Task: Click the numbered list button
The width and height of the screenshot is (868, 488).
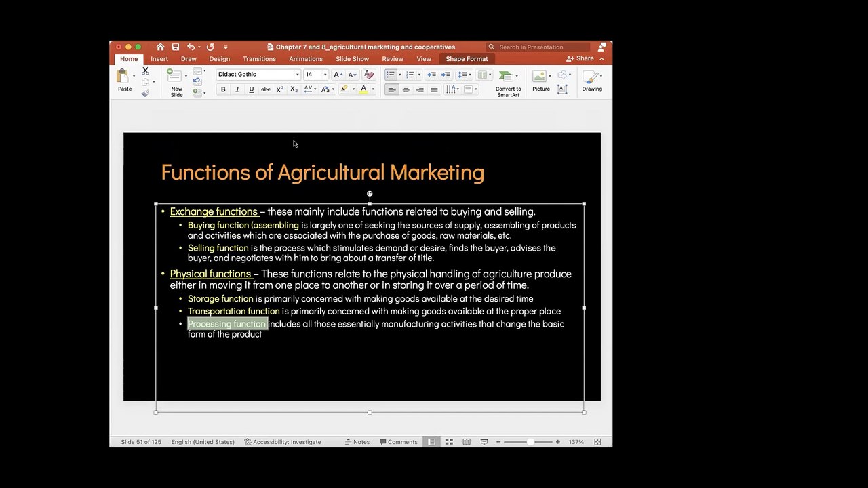Action: click(410, 75)
